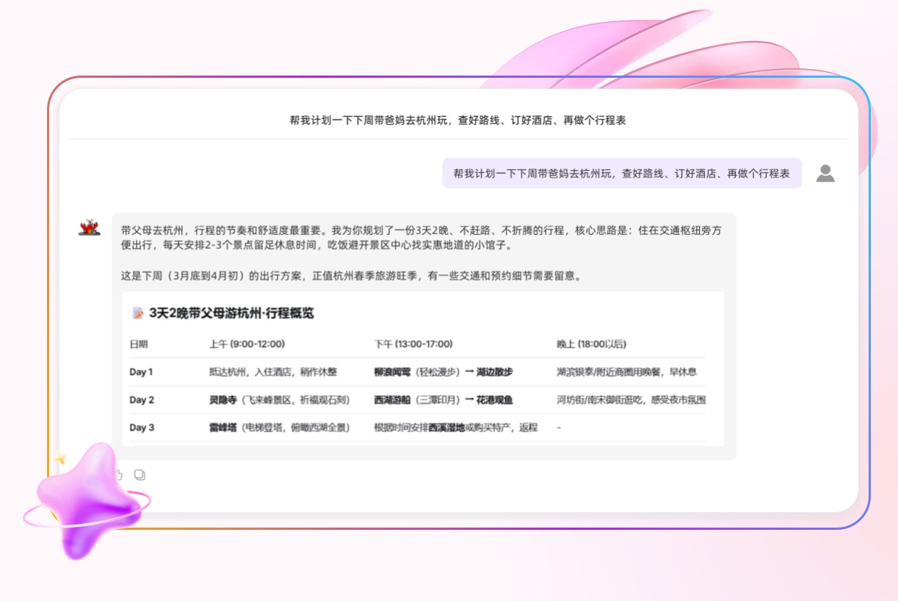Select the Day 2 row label
The width and height of the screenshot is (898, 601).
tap(142, 400)
